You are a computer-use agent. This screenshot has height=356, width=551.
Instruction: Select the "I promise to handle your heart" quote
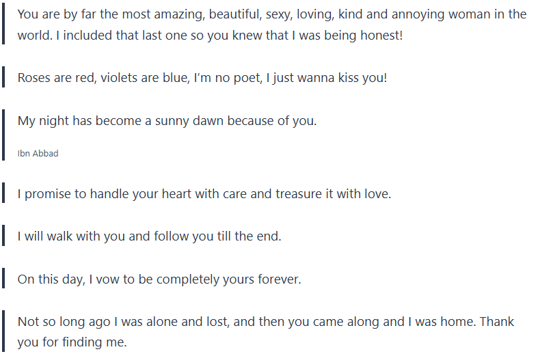coord(204,194)
